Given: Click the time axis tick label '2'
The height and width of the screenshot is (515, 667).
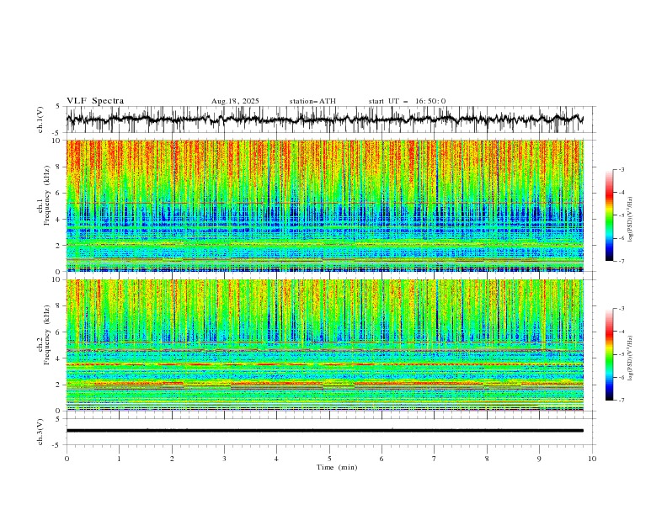Looking at the screenshot, I should click(x=172, y=459).
